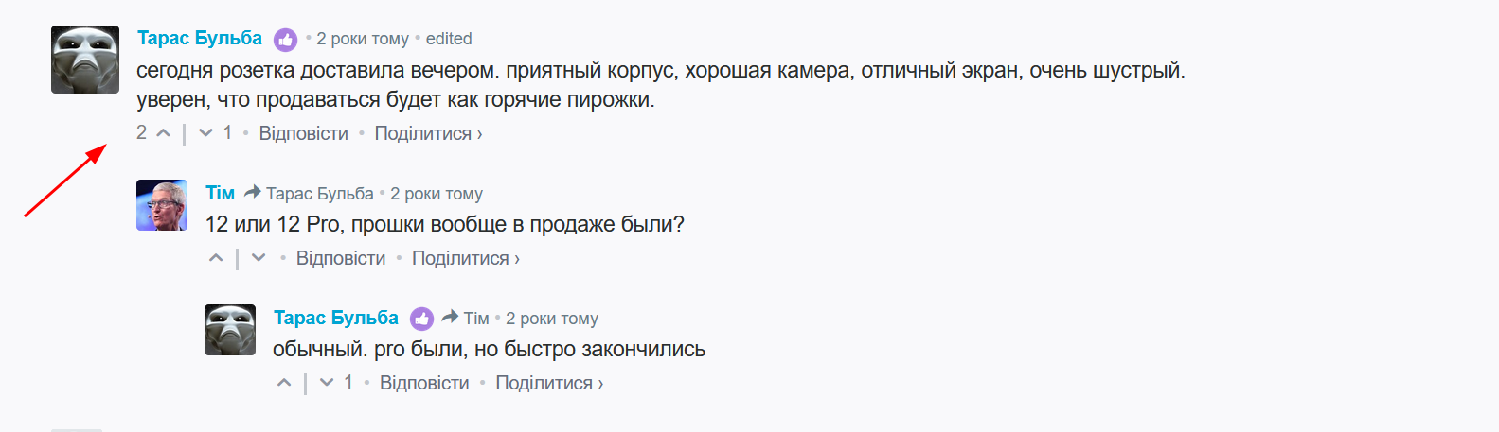Screen dimensions: 1499x432
Task: Click purple thumbs-up badge beside top Тарас Бульба
Action: 285,40
